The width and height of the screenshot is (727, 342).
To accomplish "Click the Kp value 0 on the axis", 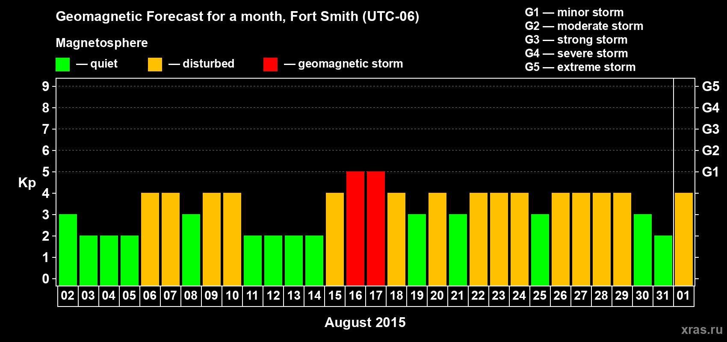I will 46,279.
